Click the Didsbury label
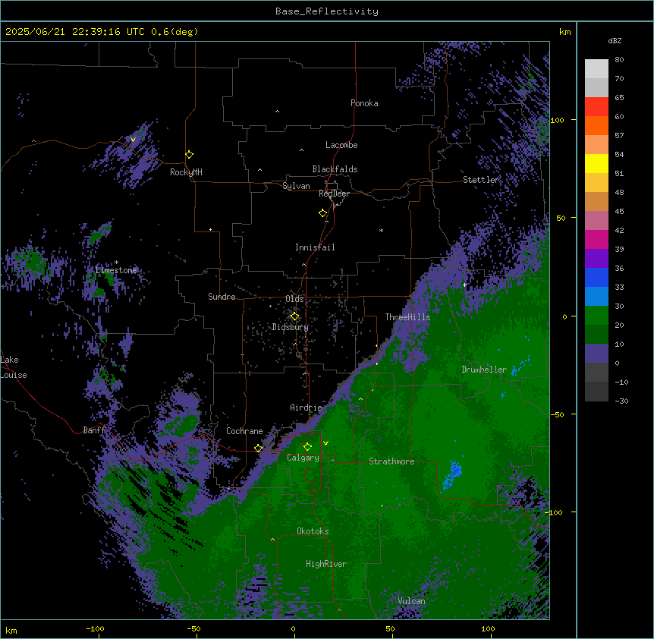This screenshot has width=654, height=639. (291, 327)
